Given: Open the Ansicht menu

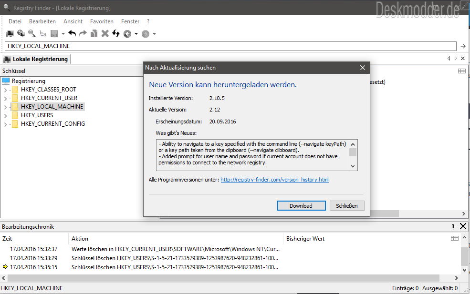Looking at the screenshot, I should coord(73,21).
